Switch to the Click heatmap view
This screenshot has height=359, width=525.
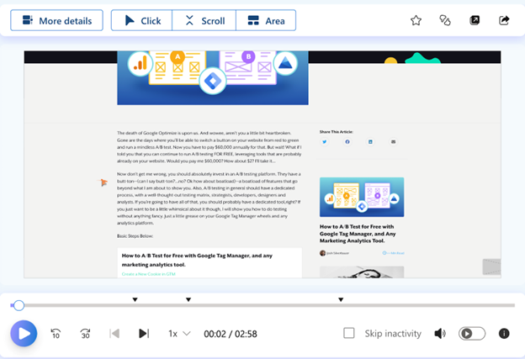click(141, 20)
